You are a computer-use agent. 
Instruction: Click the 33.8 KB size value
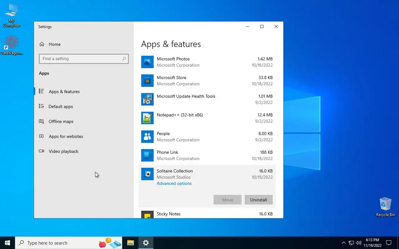(x=266, y=78)
